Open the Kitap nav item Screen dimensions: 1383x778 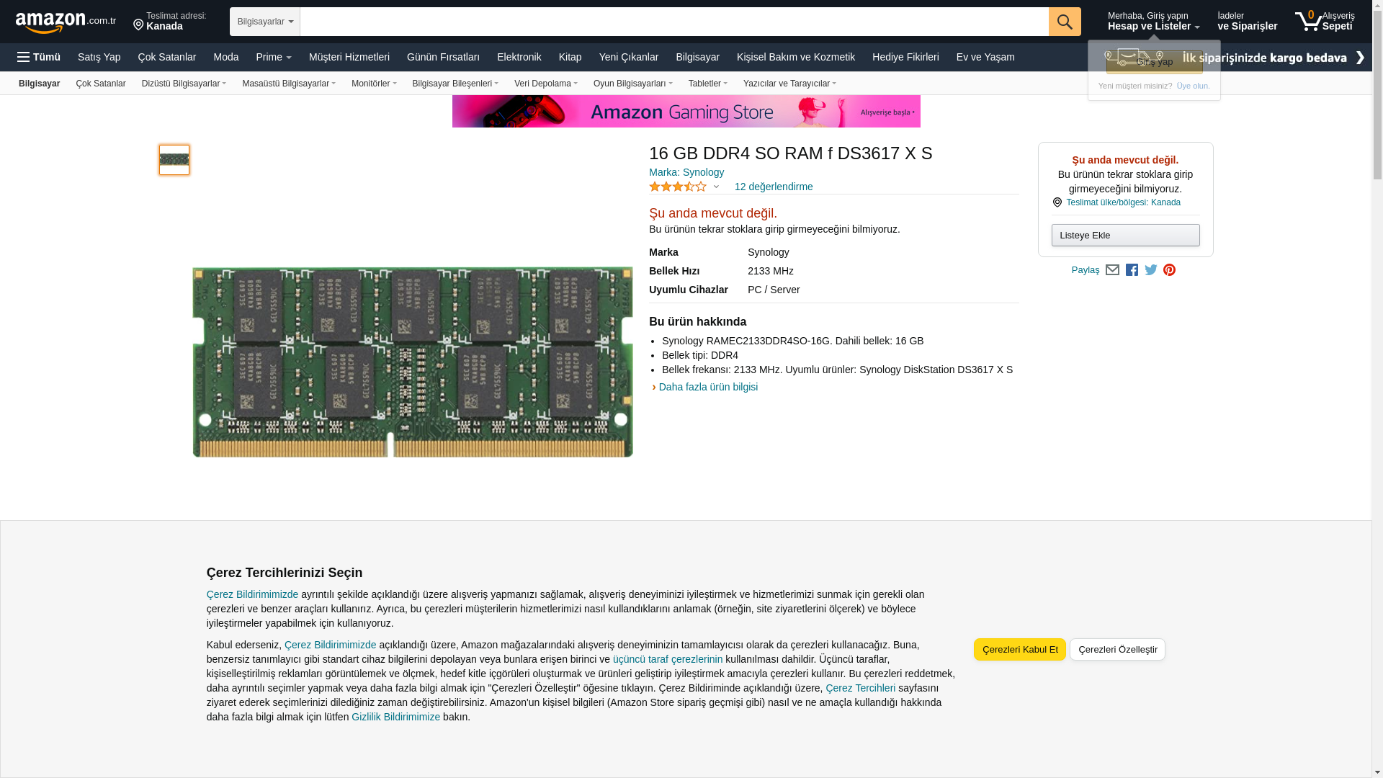[x=570, y=57]
